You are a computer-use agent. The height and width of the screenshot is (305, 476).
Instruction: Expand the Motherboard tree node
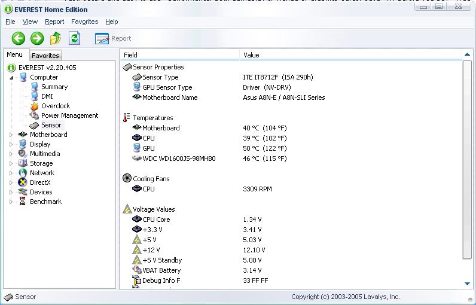pos(11,135)
